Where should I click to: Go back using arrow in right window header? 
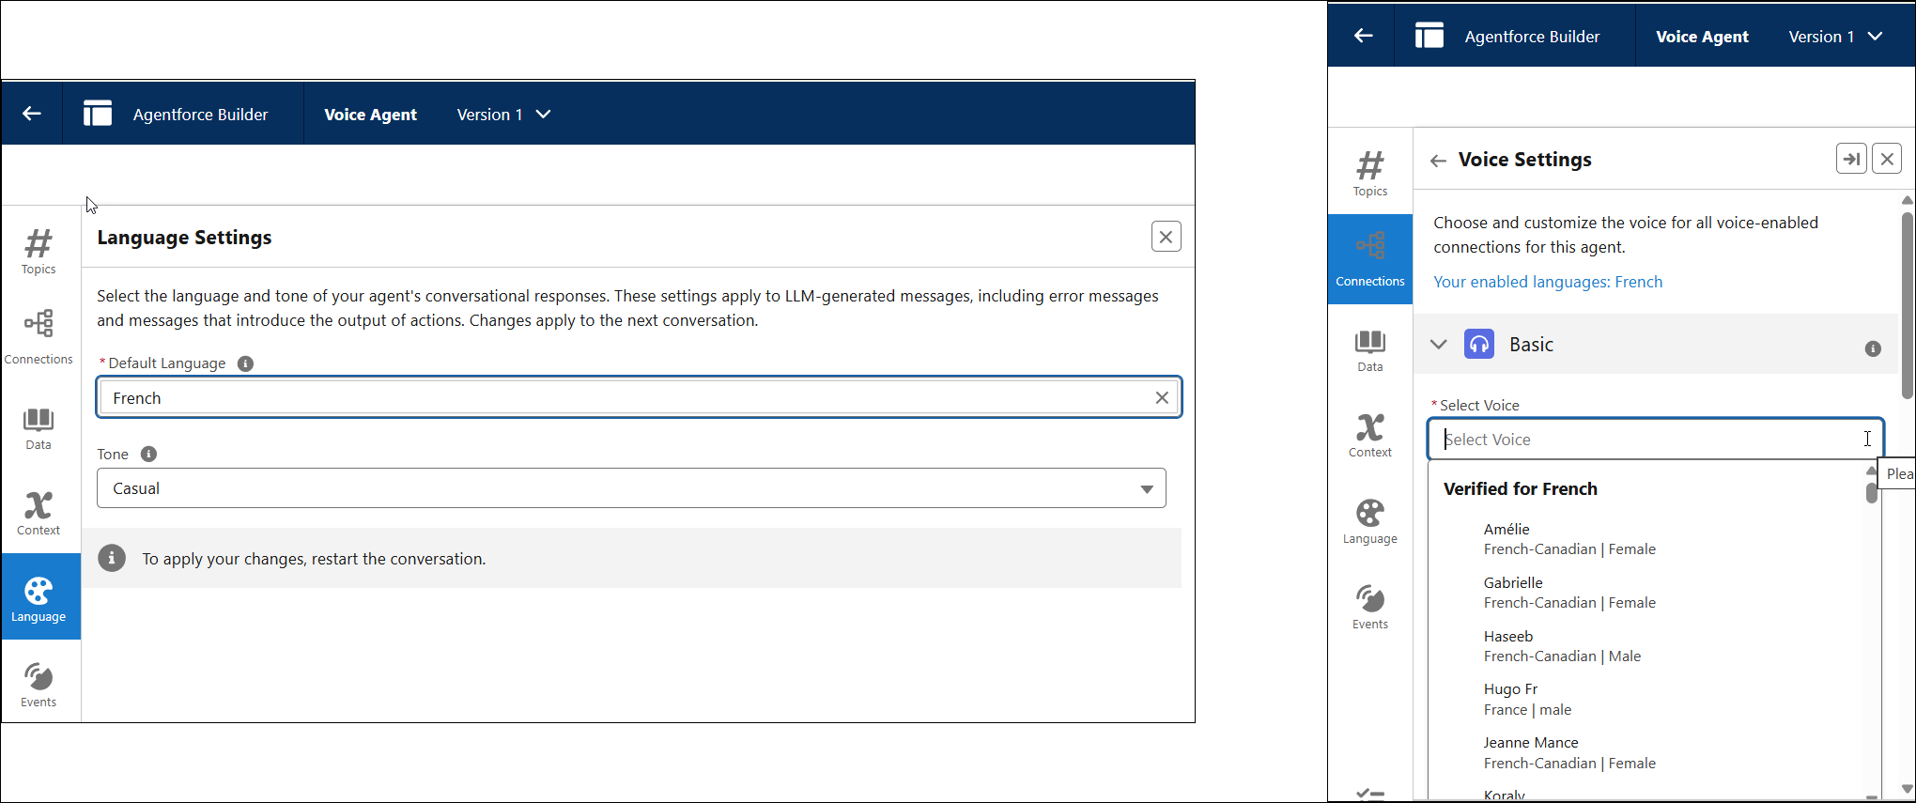point(1364,36)
